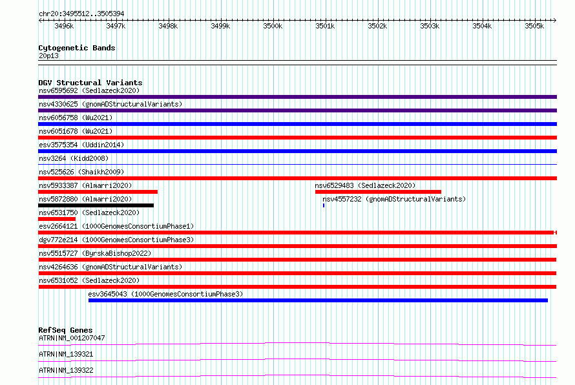Open the nsv6531750 (Sedlazeck2020) variant label
575x385 pixels.
pyautogui.click(x=89, y=213)
